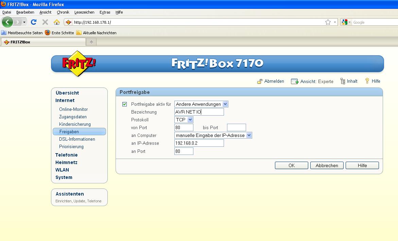Open the Lesezeichen menu
The image size is (398, 241).
pyautogui.click(x=84, y=12)
